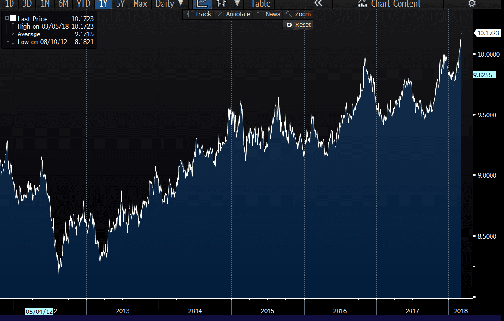Enable the Track crosshair tool
Viewport: 504px width, 321px height.
coord(198,14)
